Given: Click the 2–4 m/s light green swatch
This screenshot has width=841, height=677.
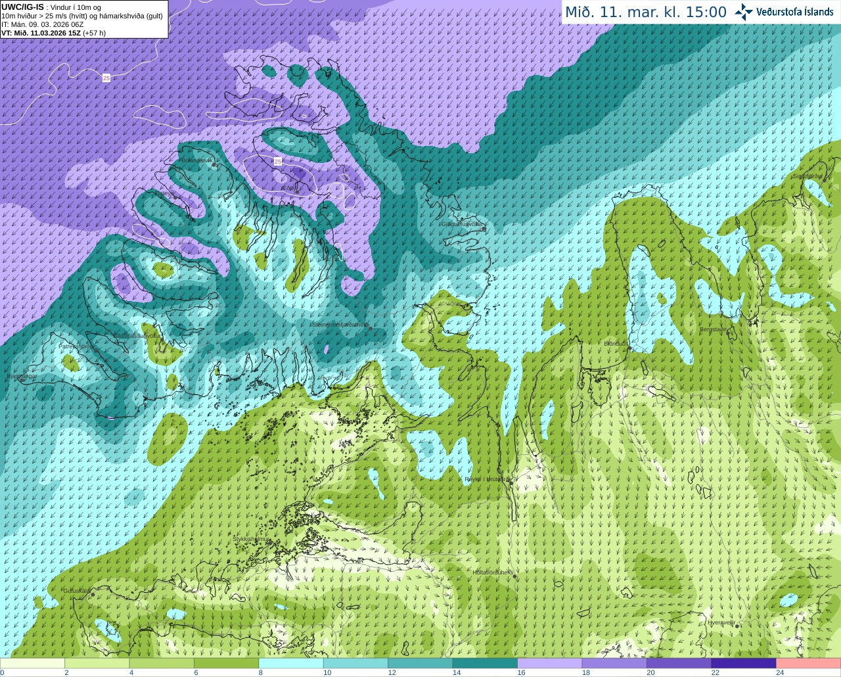Looking at the screenshot, I should pos(97,663).
